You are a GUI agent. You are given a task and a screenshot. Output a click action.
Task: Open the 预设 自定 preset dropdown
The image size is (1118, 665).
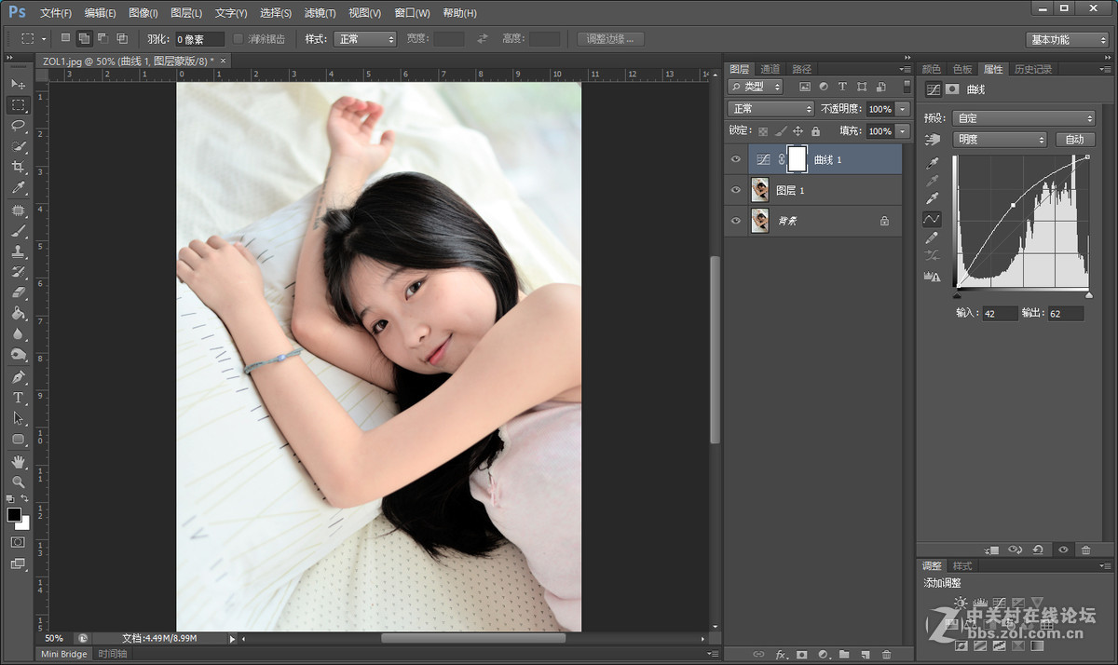click(x=1024, y=118)
